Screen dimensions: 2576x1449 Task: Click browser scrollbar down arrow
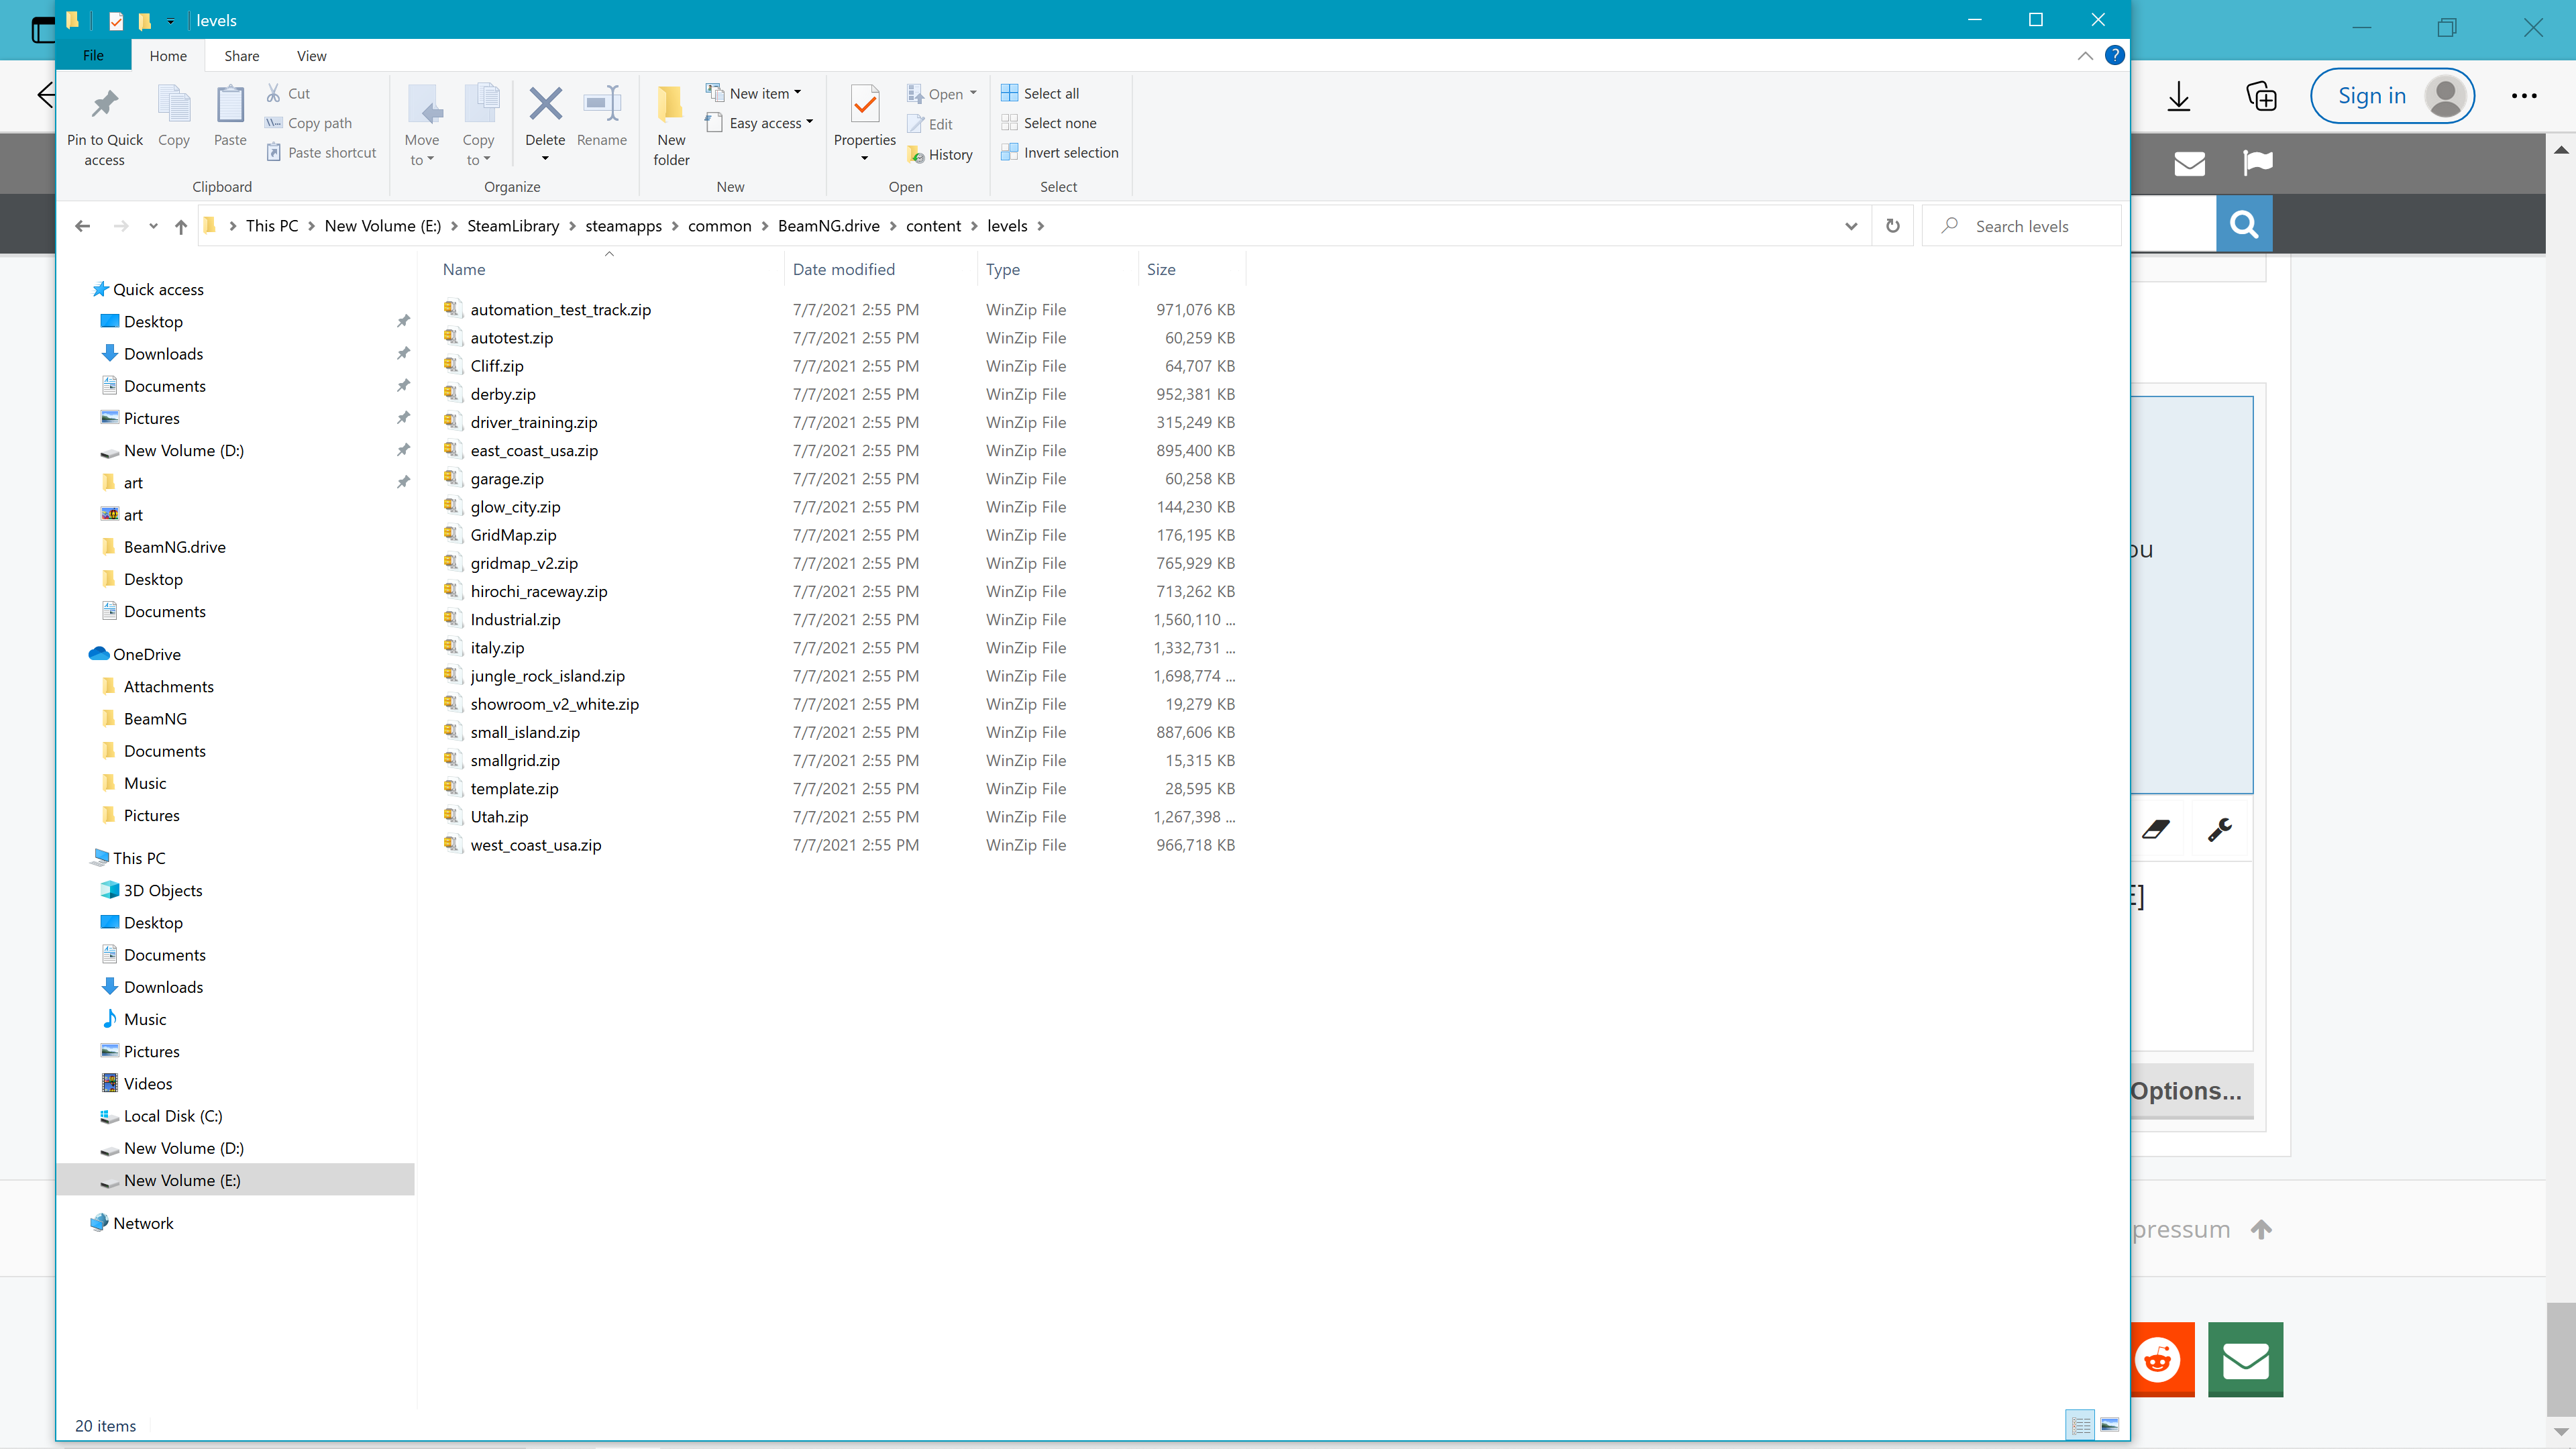point(2561,1434)
